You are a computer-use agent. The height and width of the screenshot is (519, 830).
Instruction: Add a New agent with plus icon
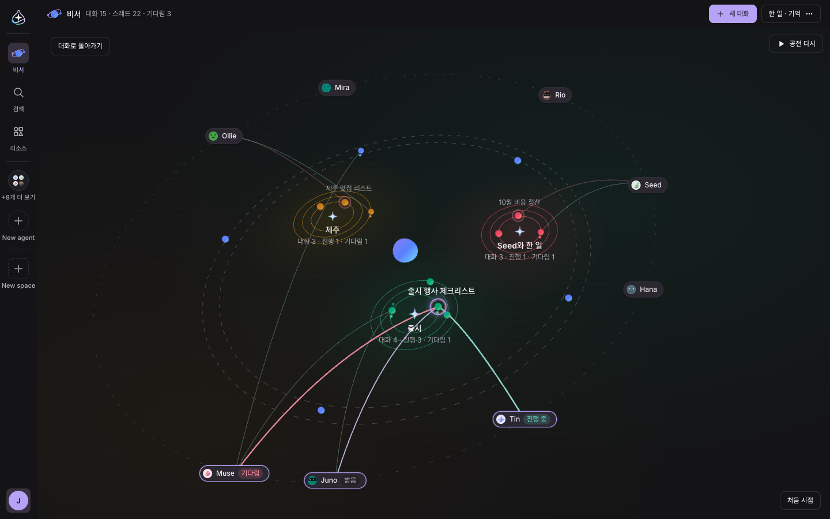18,221
